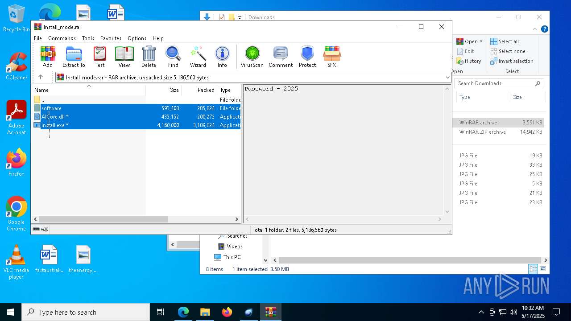571x321 pixels.
Task: Expand the archive path dropdown
Action: (447, 78)
